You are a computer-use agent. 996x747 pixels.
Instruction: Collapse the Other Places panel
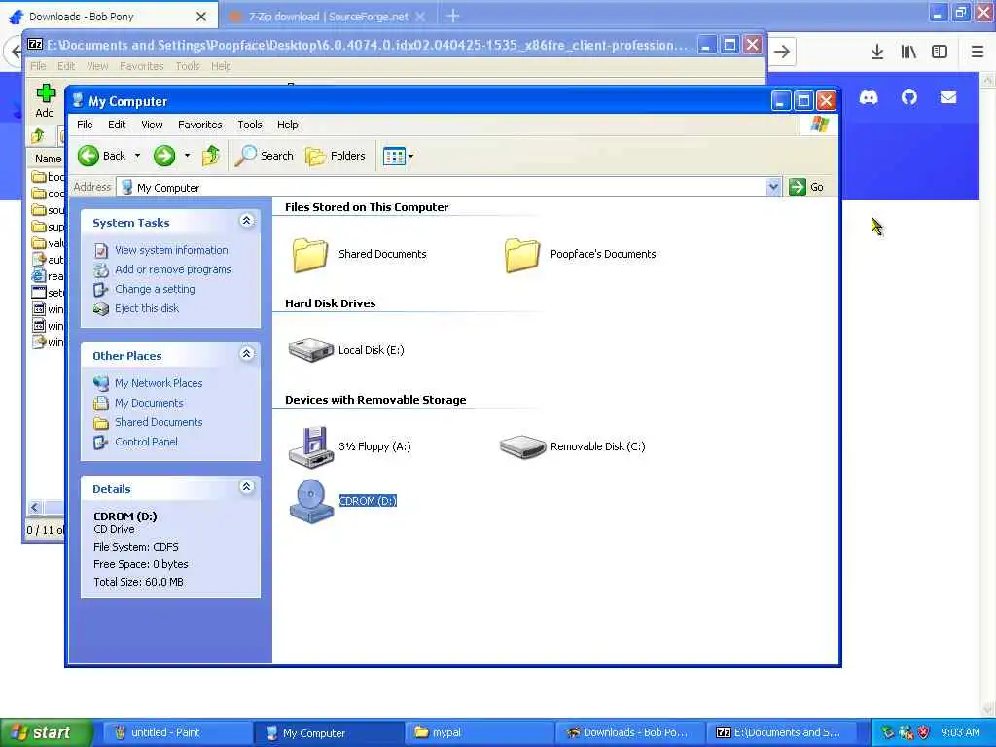[246, 354]
